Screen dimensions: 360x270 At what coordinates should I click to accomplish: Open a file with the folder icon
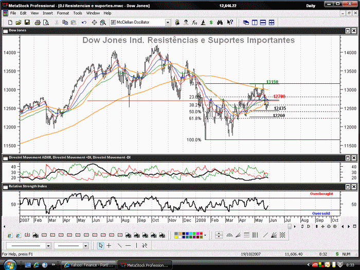(x=19, y=23)
